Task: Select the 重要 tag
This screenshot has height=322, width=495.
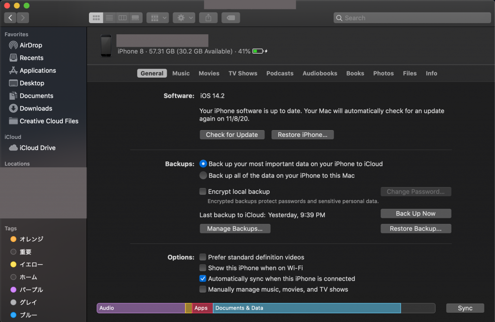Action: point(21,252)
